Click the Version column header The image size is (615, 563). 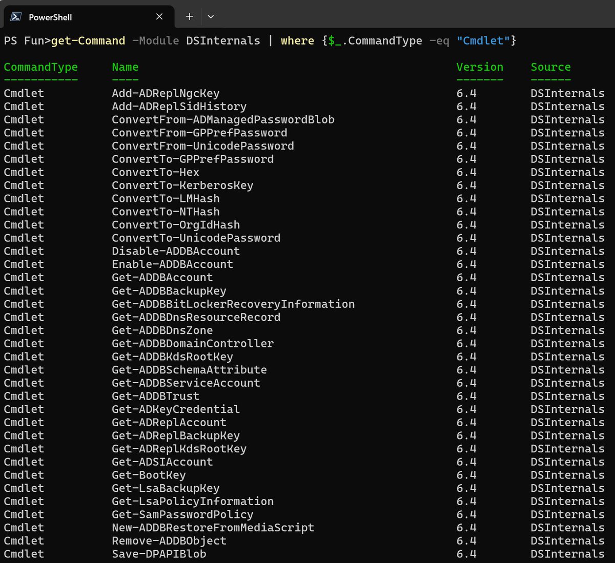point(480,67)
